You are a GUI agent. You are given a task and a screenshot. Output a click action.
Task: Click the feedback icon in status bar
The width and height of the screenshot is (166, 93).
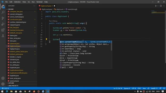click(161, 88)
